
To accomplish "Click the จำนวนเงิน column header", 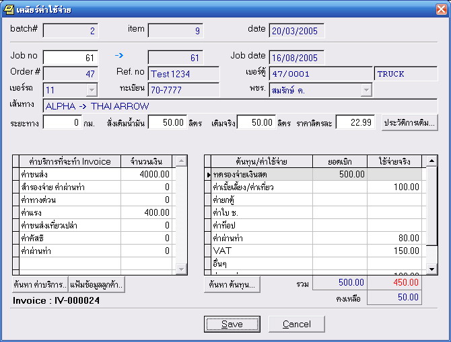I will click(x=146, y=161).
